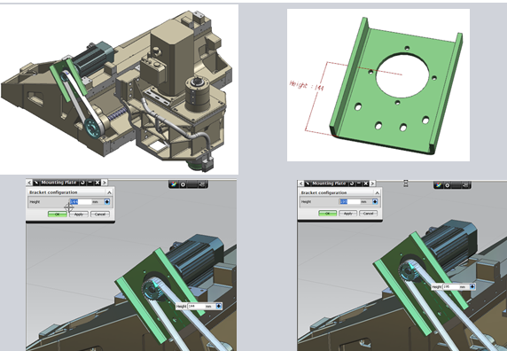Click the pin icon on left Mounting Plate title bar
The image size is (507, 351).
[x=36, y=183]
